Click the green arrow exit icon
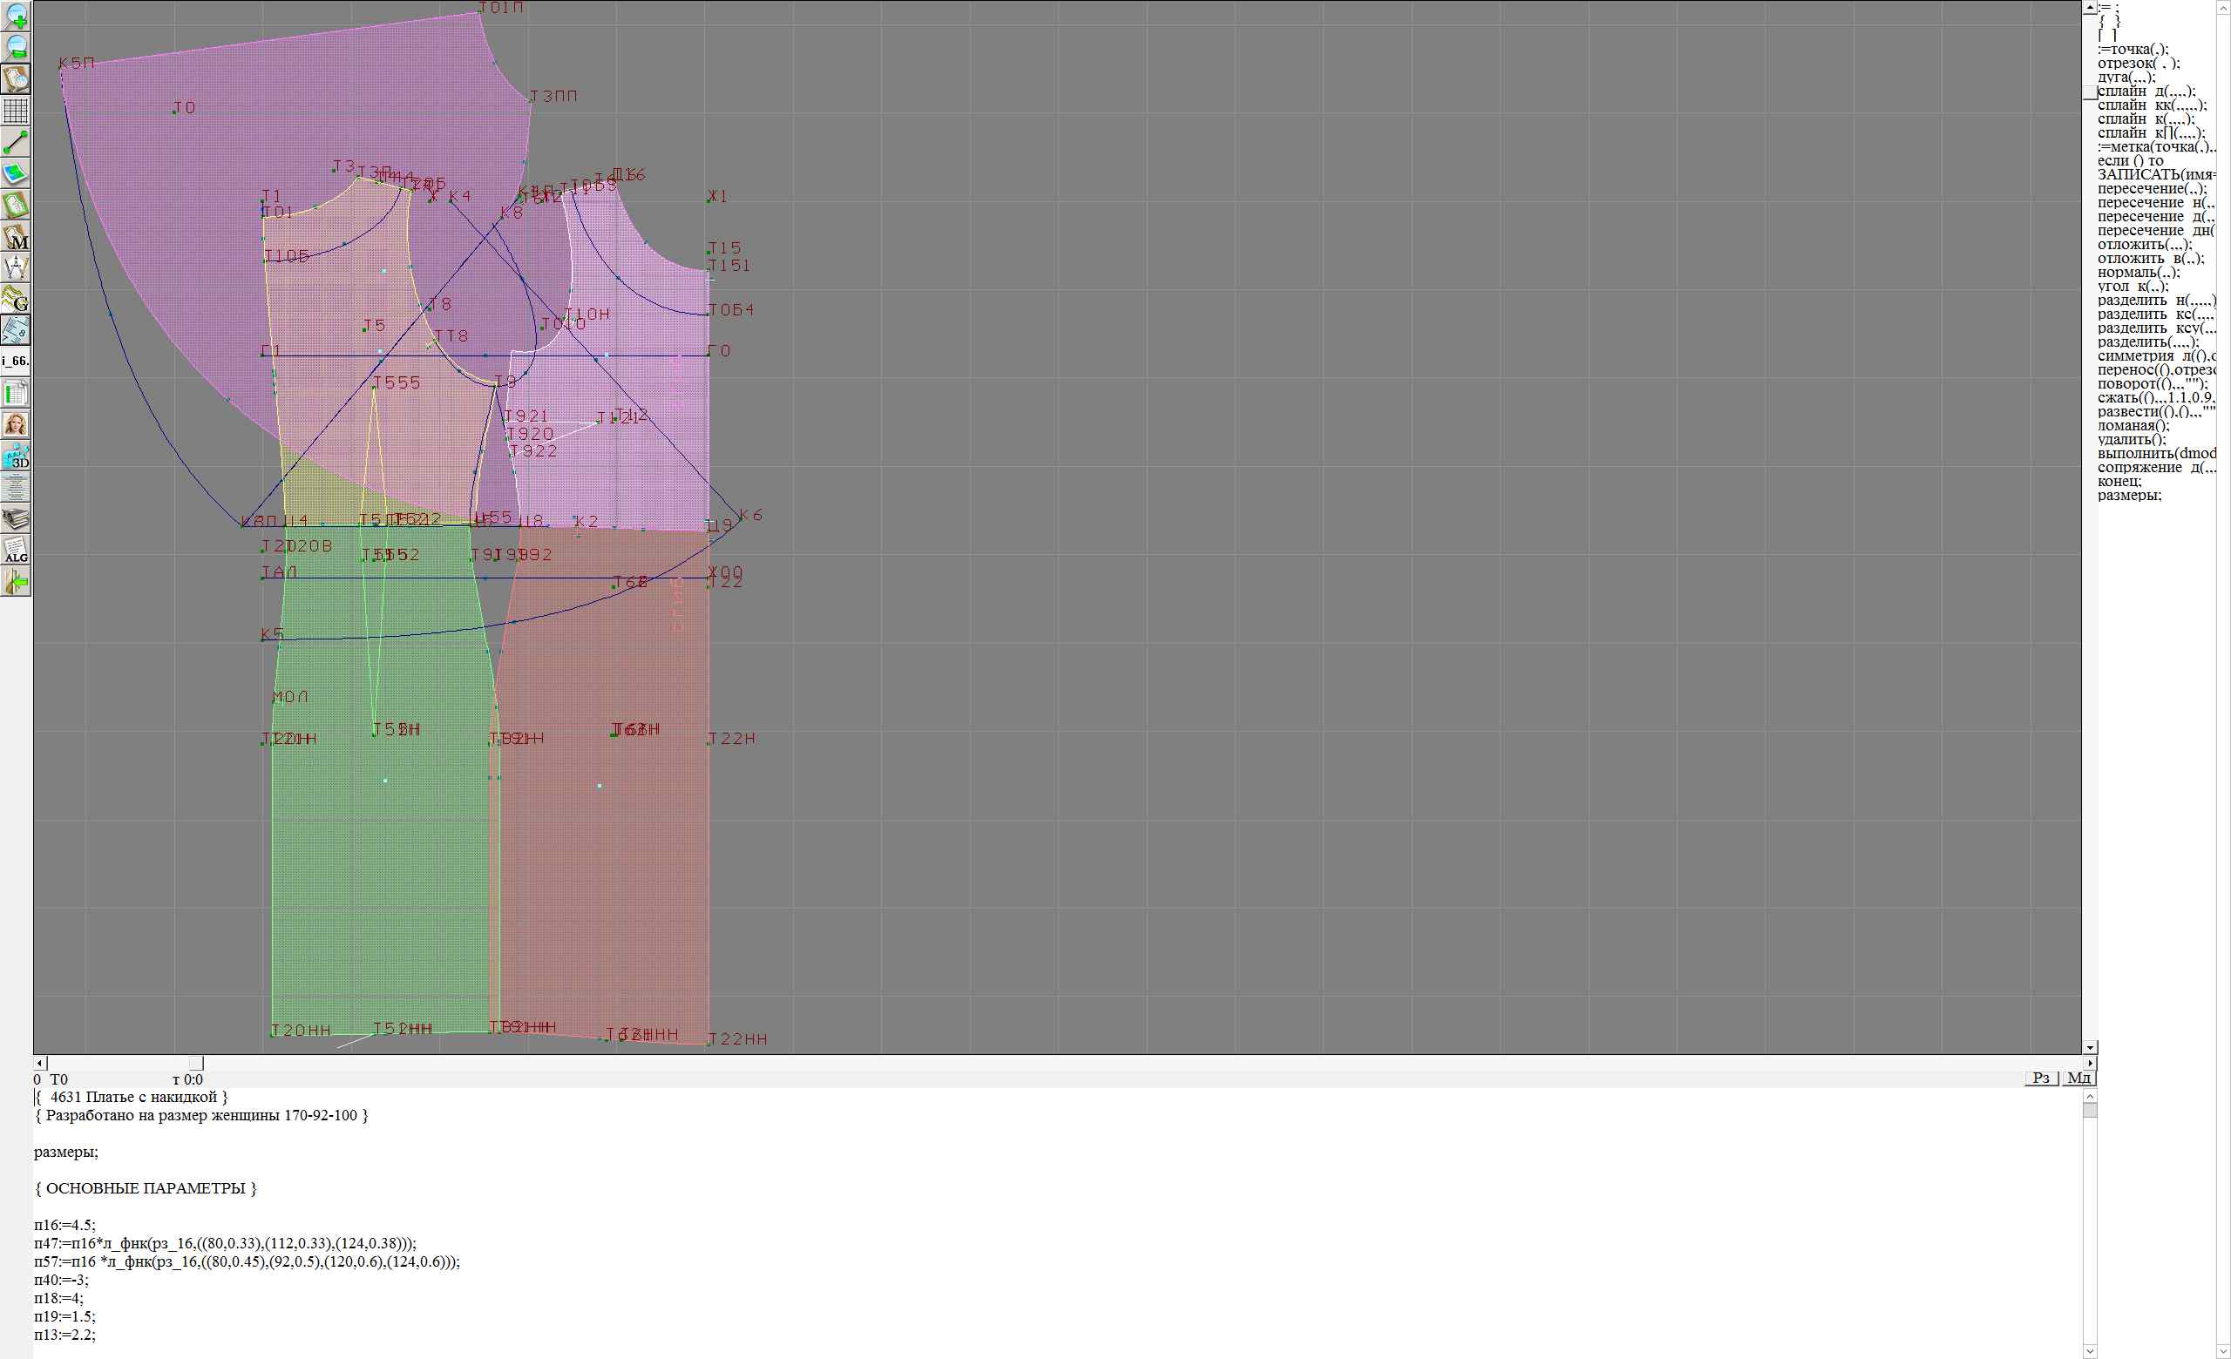Image resolution: width=2231 pixels, height=1359 pixels. (x=17, y=583)
